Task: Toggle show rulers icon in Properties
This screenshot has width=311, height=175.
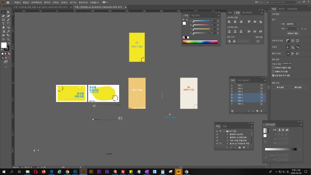Action: (x=288, y=41)
